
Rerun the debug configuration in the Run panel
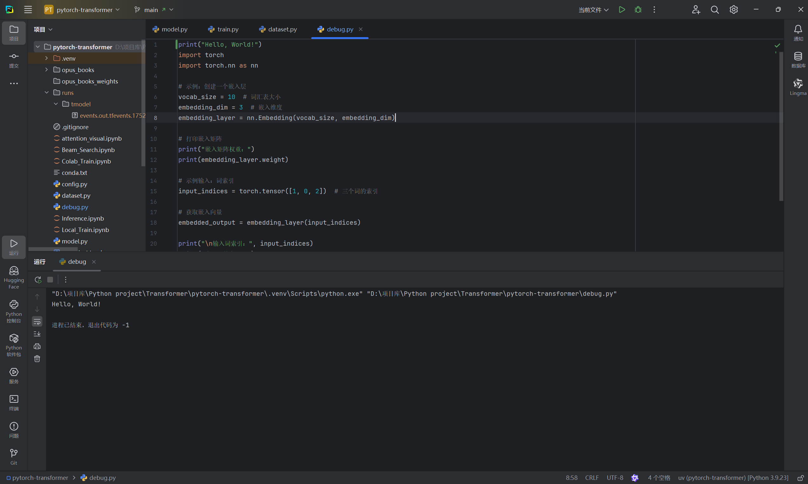pos(38,280)
